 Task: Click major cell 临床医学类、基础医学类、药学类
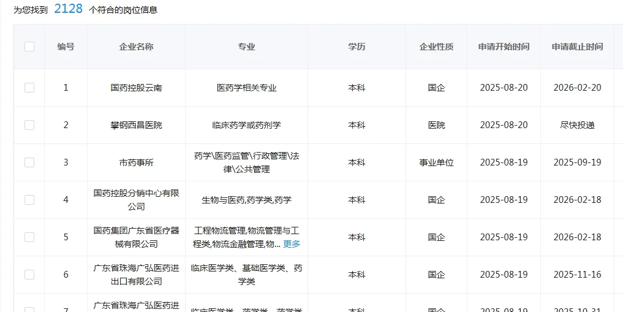pos(247,274)
